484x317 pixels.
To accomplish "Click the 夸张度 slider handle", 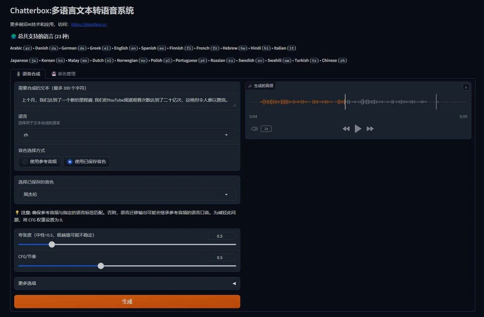I will pyautogui.click(x=52, y=244).
